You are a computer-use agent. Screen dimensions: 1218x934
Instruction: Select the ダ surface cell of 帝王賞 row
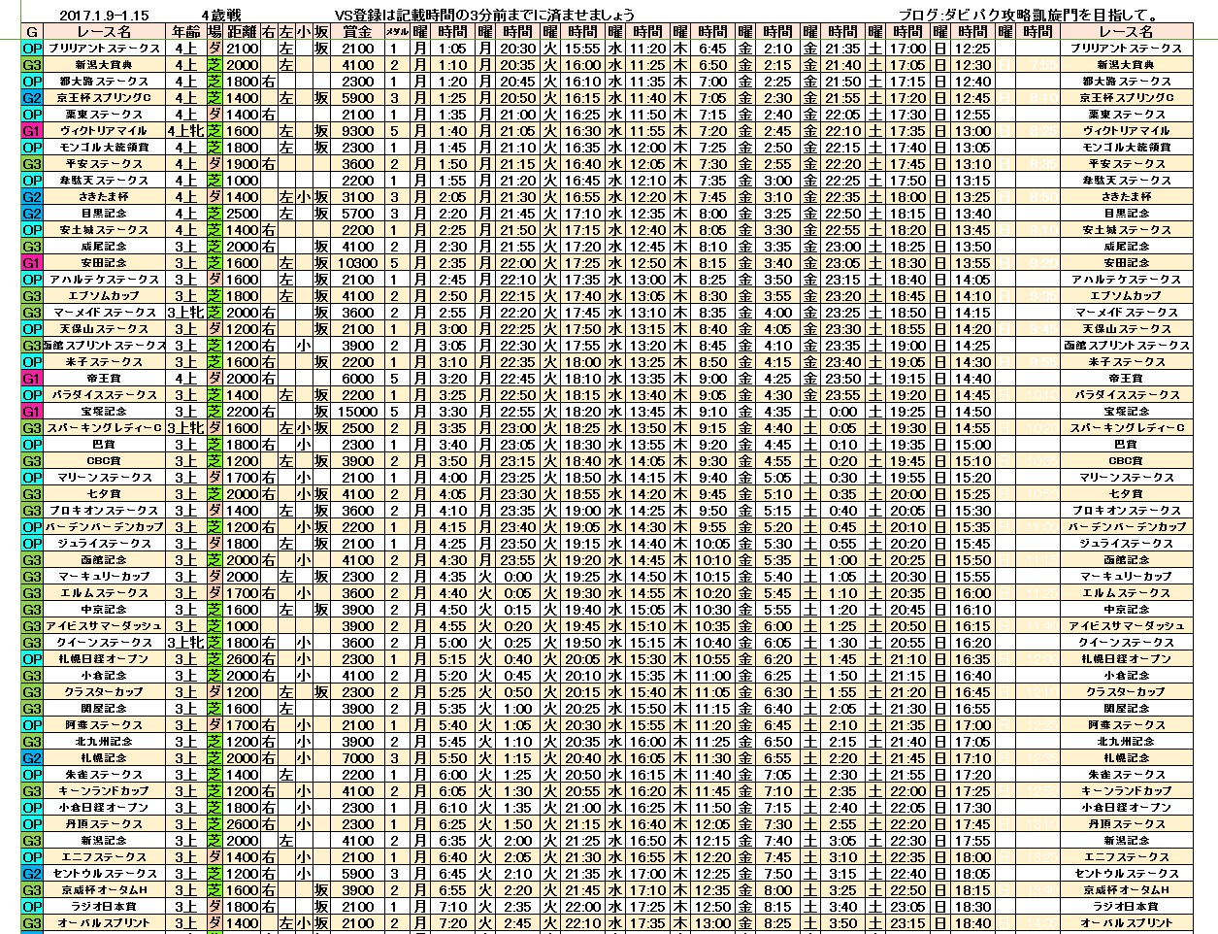pyautogui.click(x=214, y=379)
